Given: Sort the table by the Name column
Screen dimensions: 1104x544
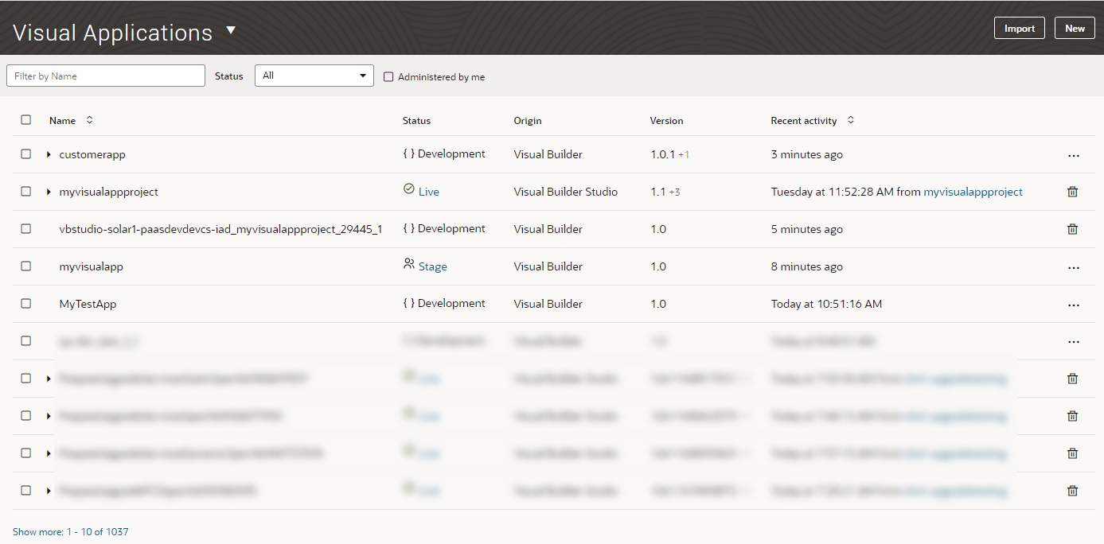Looking at the screenshot, I should [x=89, y=120].
